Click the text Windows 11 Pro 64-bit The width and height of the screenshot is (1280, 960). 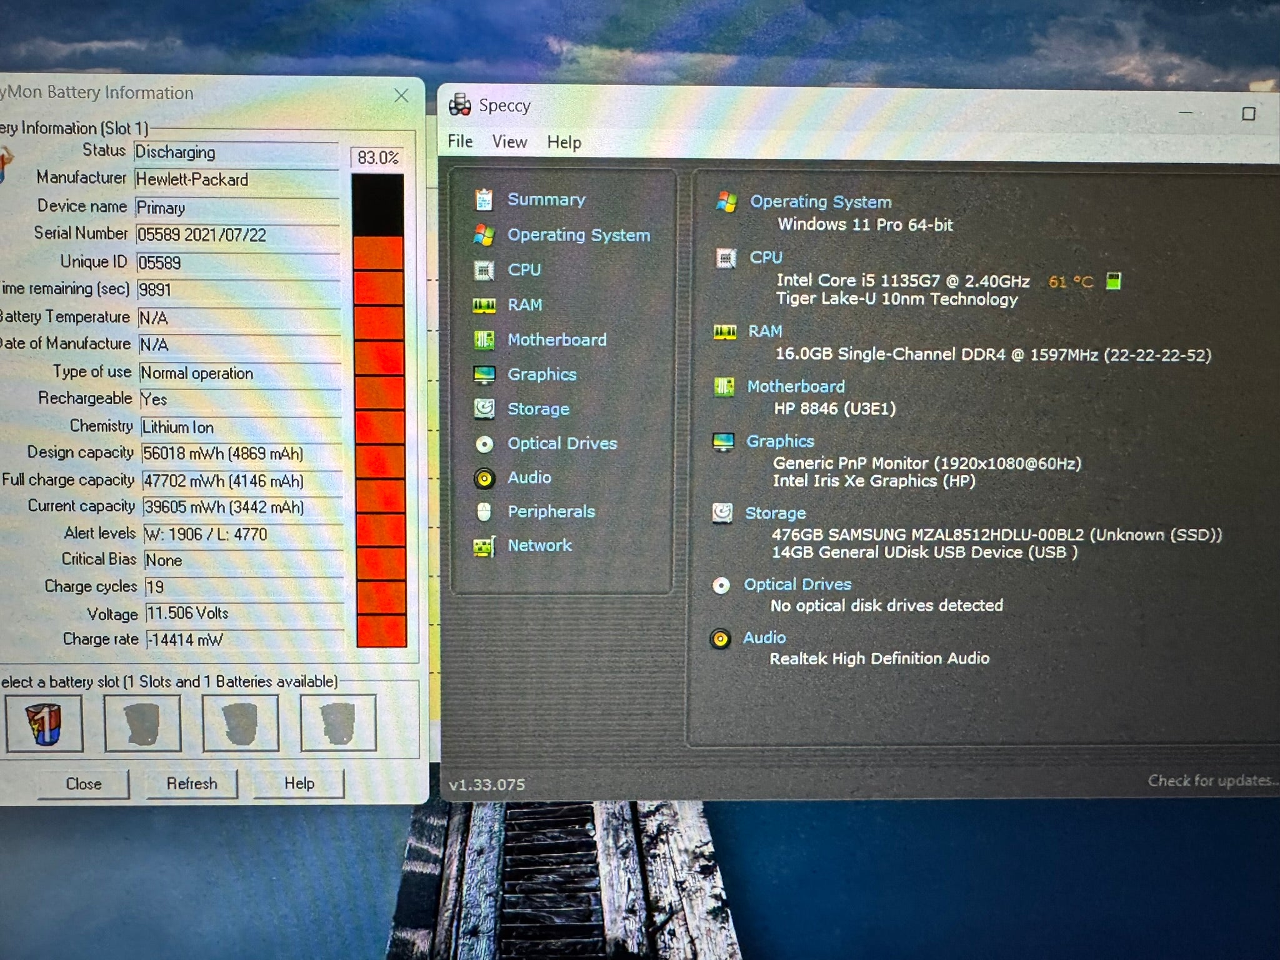coord(865,225)
